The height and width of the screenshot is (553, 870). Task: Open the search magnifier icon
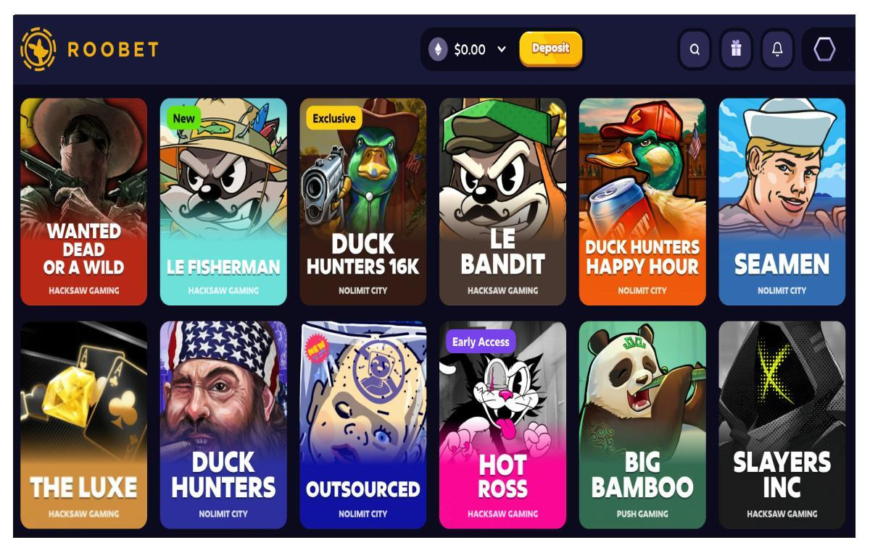[x=695, y=50]
